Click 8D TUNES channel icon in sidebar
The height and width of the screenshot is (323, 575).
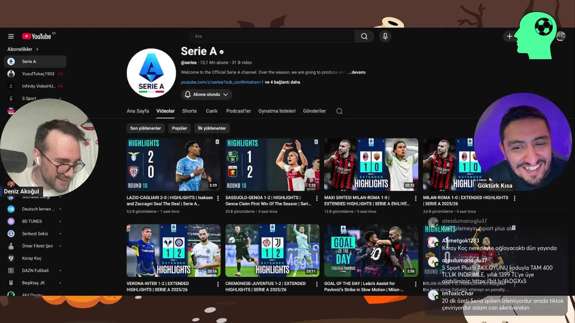[x=11, y=221]
